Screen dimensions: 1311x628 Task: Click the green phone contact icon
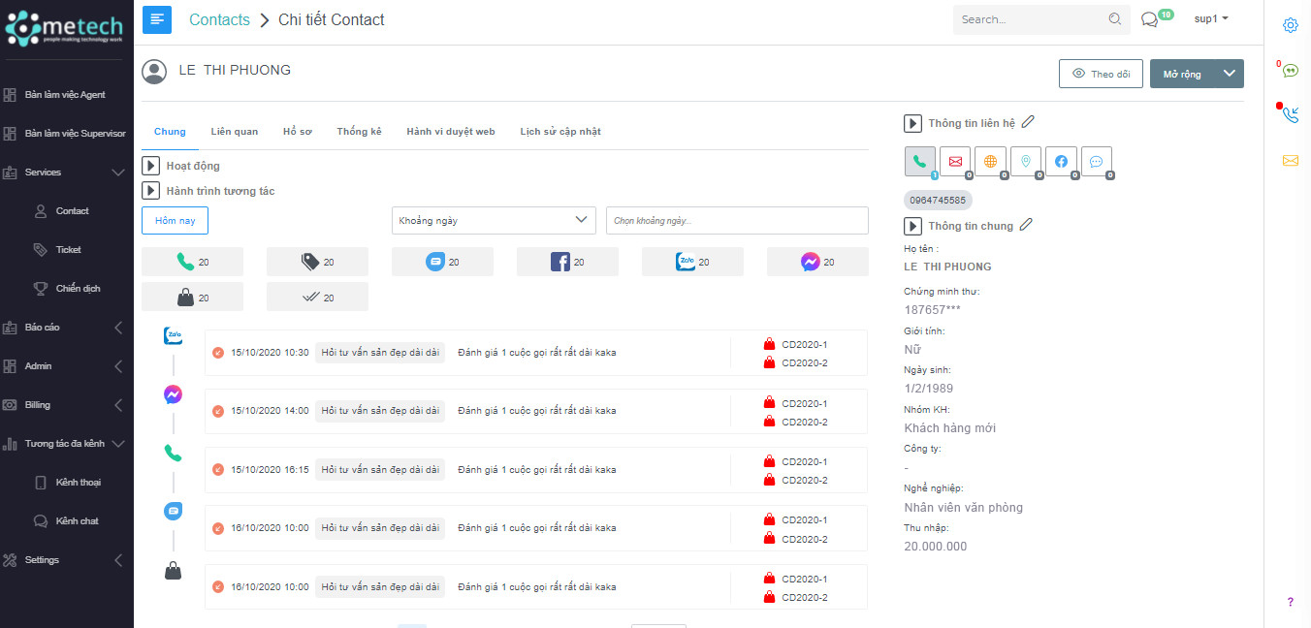tap(919, 162)
